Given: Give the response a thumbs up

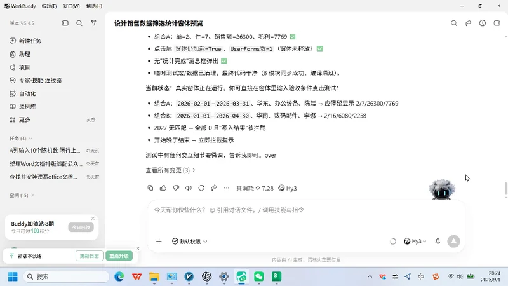Looking at the screenshot, I should click(x=163, y=188).
